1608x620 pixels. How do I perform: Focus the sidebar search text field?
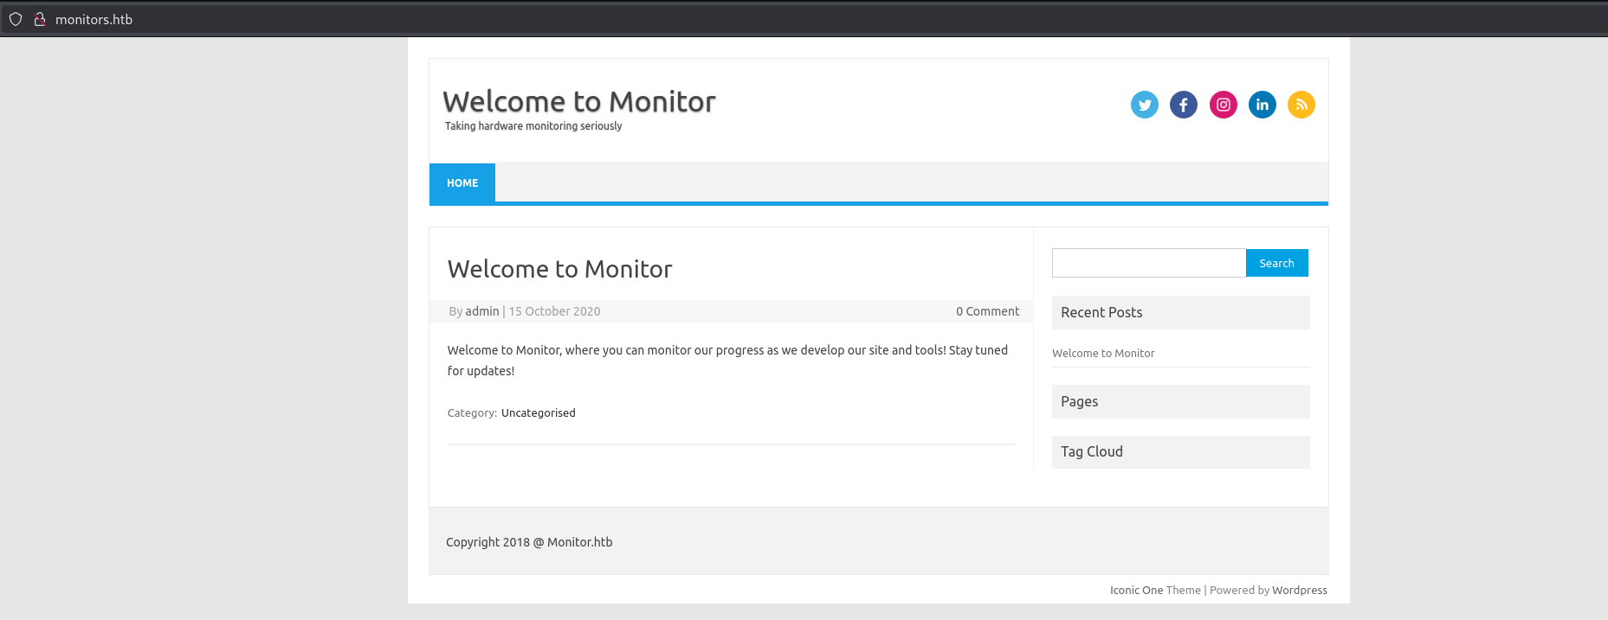click(x=1148, y=263)
